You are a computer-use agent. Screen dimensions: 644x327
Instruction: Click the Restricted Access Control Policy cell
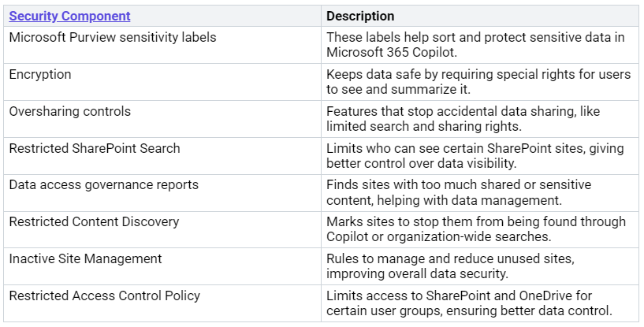point(105,295)
